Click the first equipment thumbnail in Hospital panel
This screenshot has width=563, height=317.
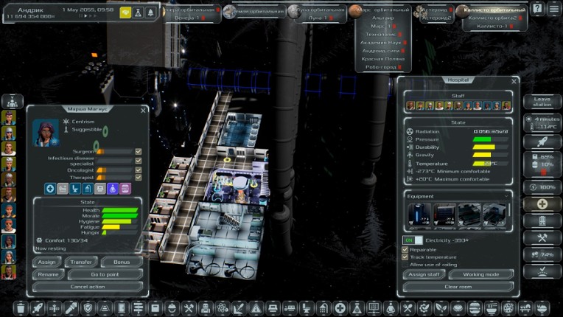click(419, 215)
